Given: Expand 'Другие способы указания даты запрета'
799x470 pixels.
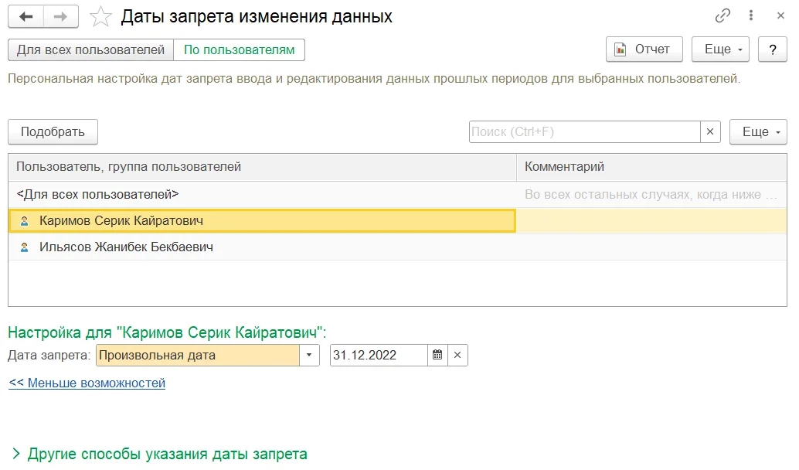Looking at the screenshot, I should pos(159,454).
